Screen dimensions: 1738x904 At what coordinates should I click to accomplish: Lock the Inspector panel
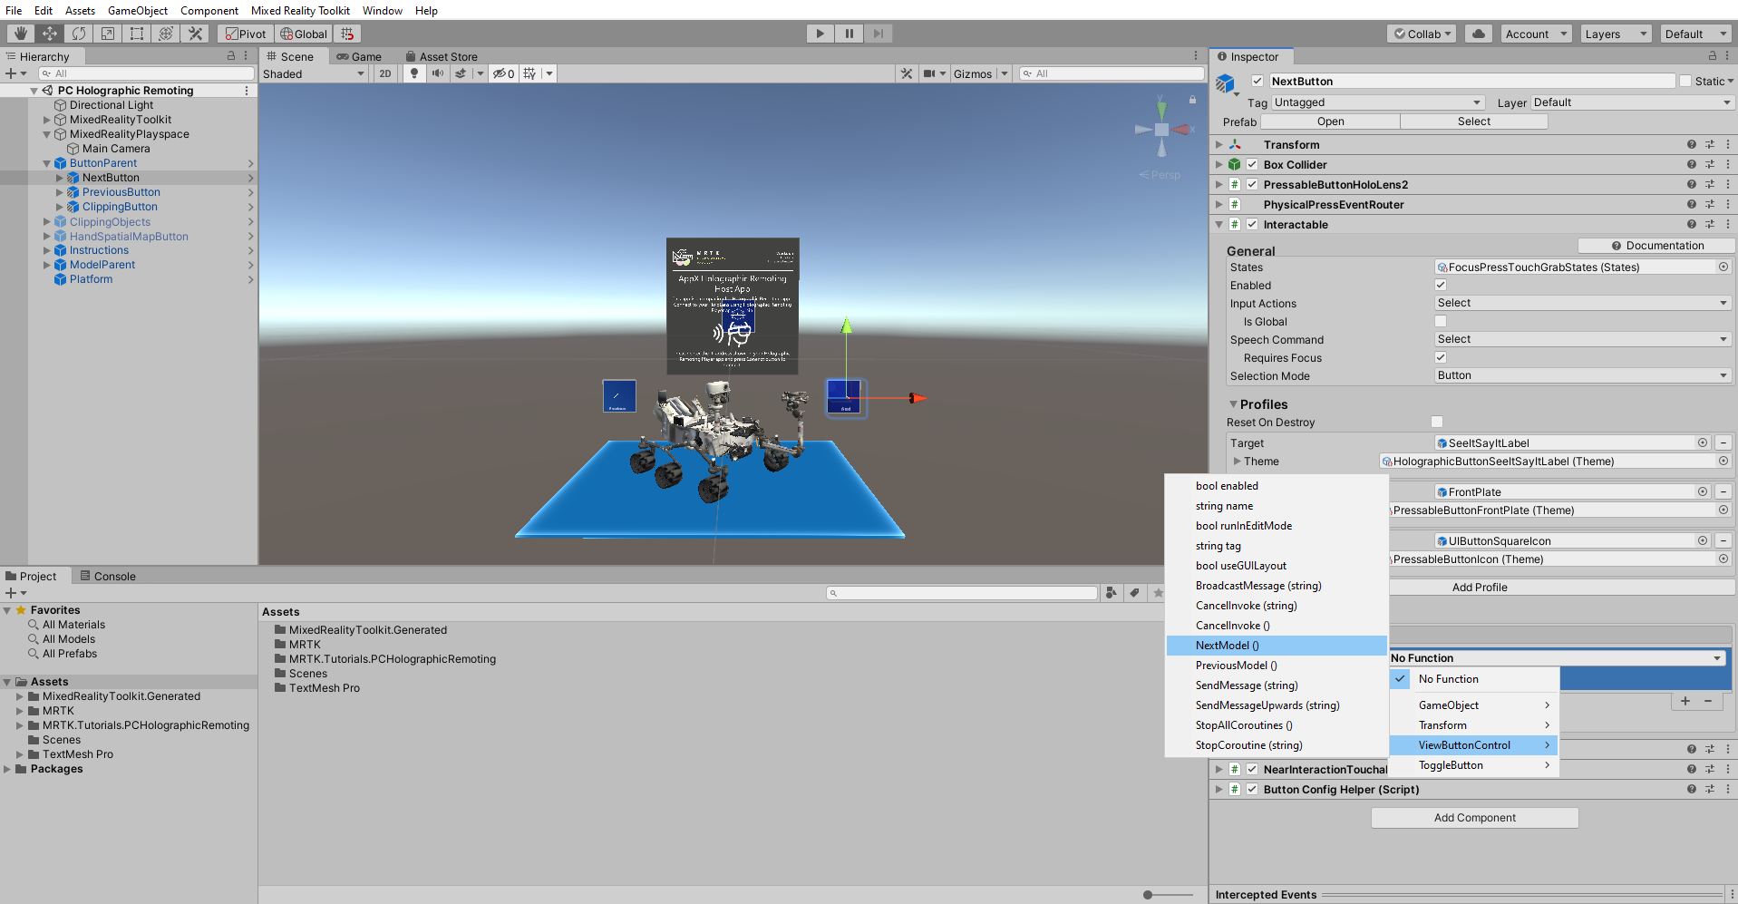[1712, 56]
